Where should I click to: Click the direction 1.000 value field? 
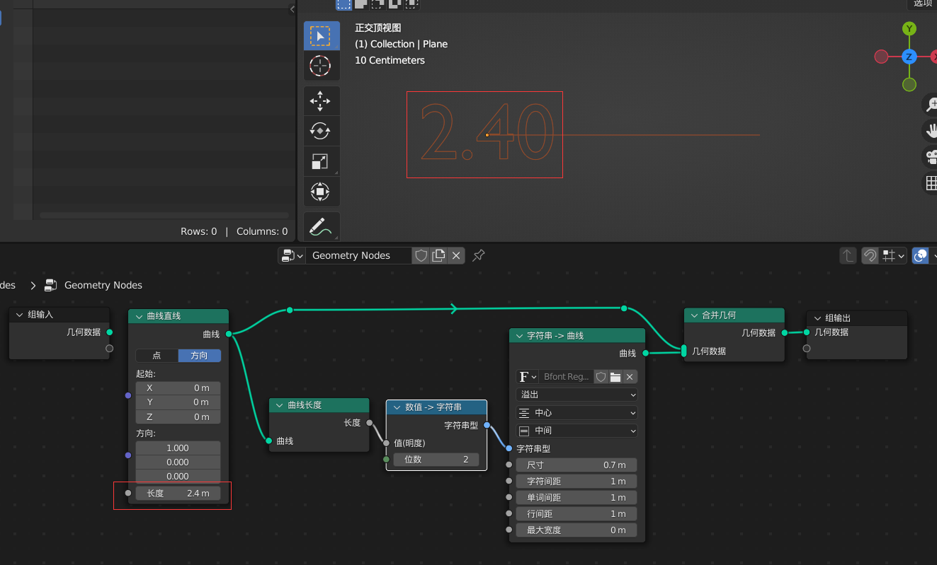click(x=178, y=448)
